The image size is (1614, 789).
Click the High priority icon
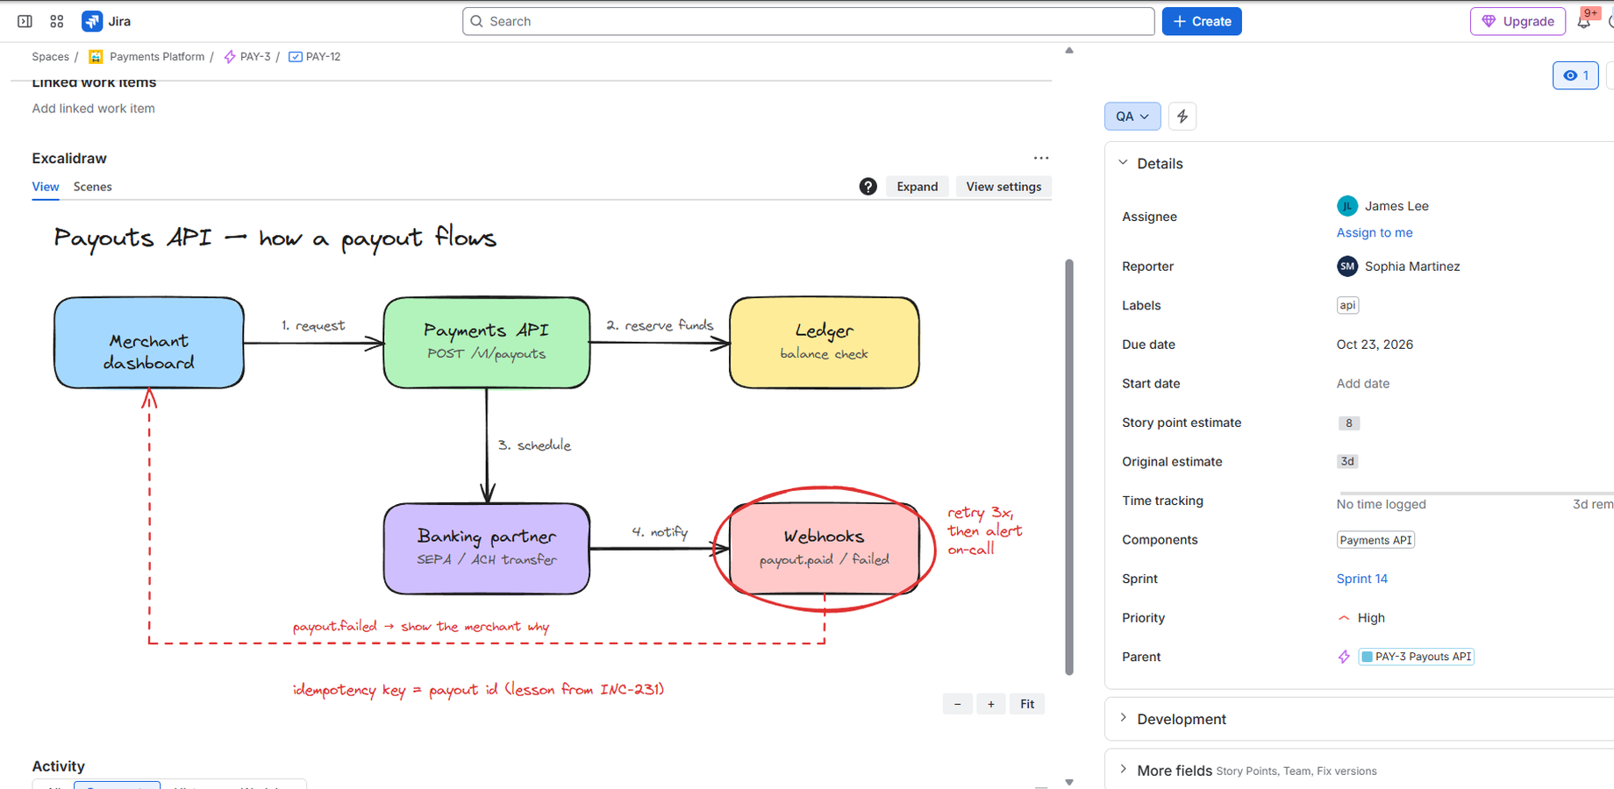[x=1344, y=618]
